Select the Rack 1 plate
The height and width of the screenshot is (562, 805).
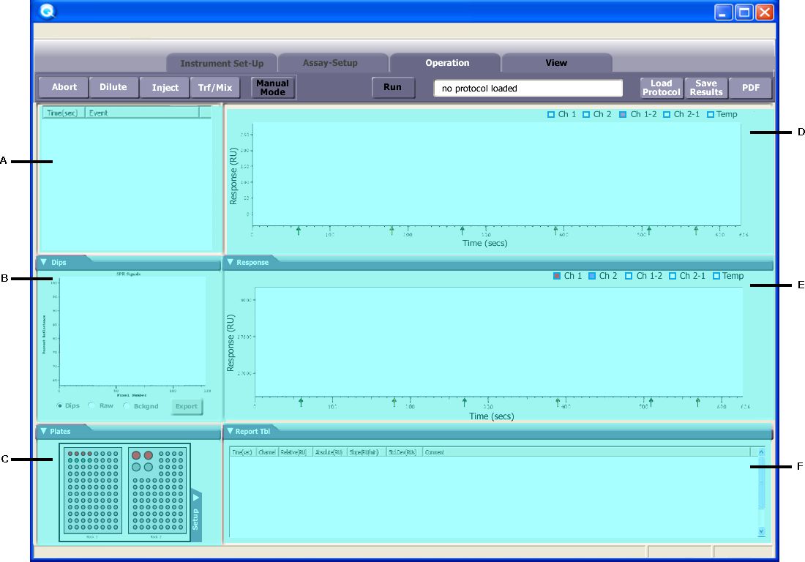point(93,491)
